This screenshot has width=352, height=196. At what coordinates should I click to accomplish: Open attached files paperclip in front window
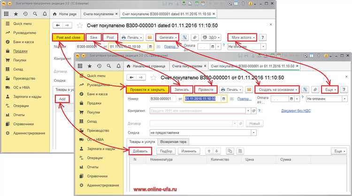coord(315,89)
